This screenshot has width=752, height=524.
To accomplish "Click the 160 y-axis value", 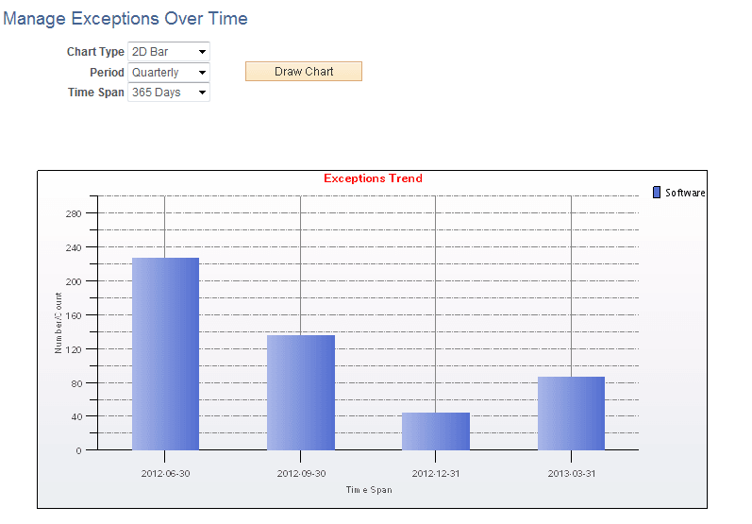I will [x=74, y=315].
